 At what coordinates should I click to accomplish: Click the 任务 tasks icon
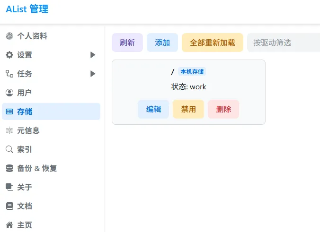tap(9, 74)
